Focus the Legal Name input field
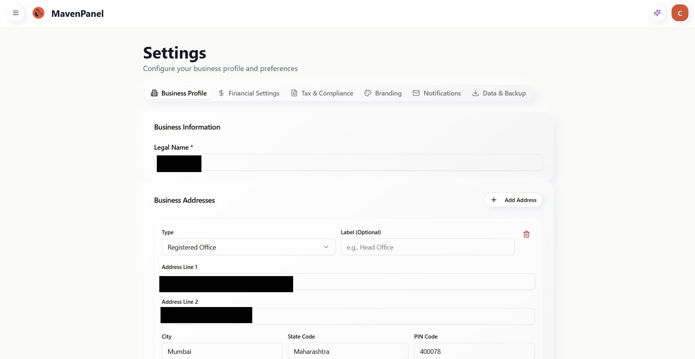The image size is (695, 359). [x=348, y=162]
